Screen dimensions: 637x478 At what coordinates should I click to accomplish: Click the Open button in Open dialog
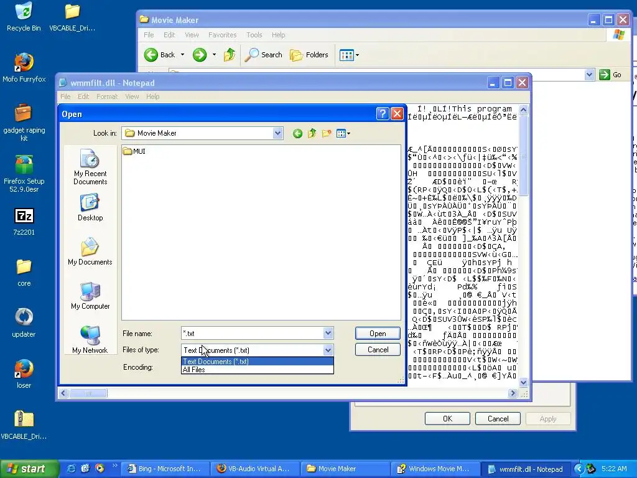pos(378,334)
